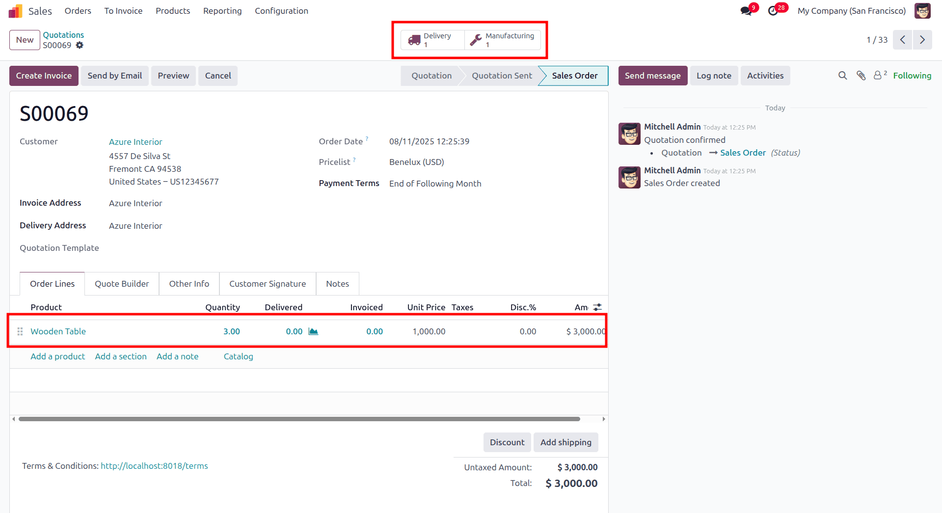942x513 pixels.
Task: Go to the previous record arrow
Action: [902, 40]
